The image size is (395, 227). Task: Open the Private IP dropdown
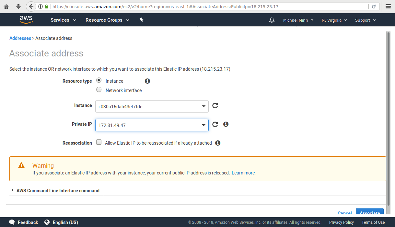pyautogui.click(x=203, y=125)
